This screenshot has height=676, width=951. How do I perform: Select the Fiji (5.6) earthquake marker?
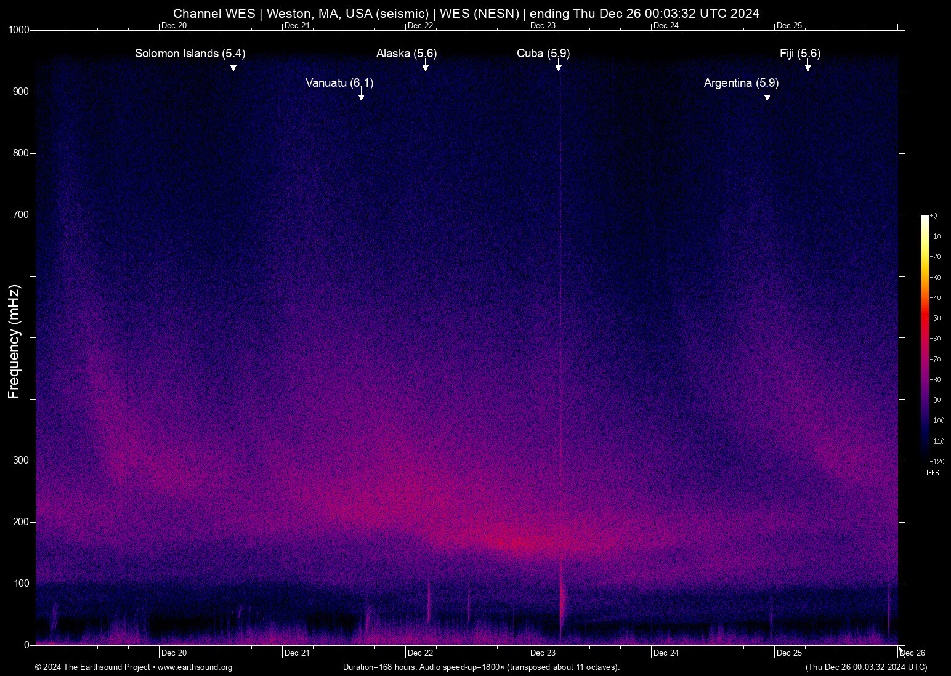coord(807,66)
